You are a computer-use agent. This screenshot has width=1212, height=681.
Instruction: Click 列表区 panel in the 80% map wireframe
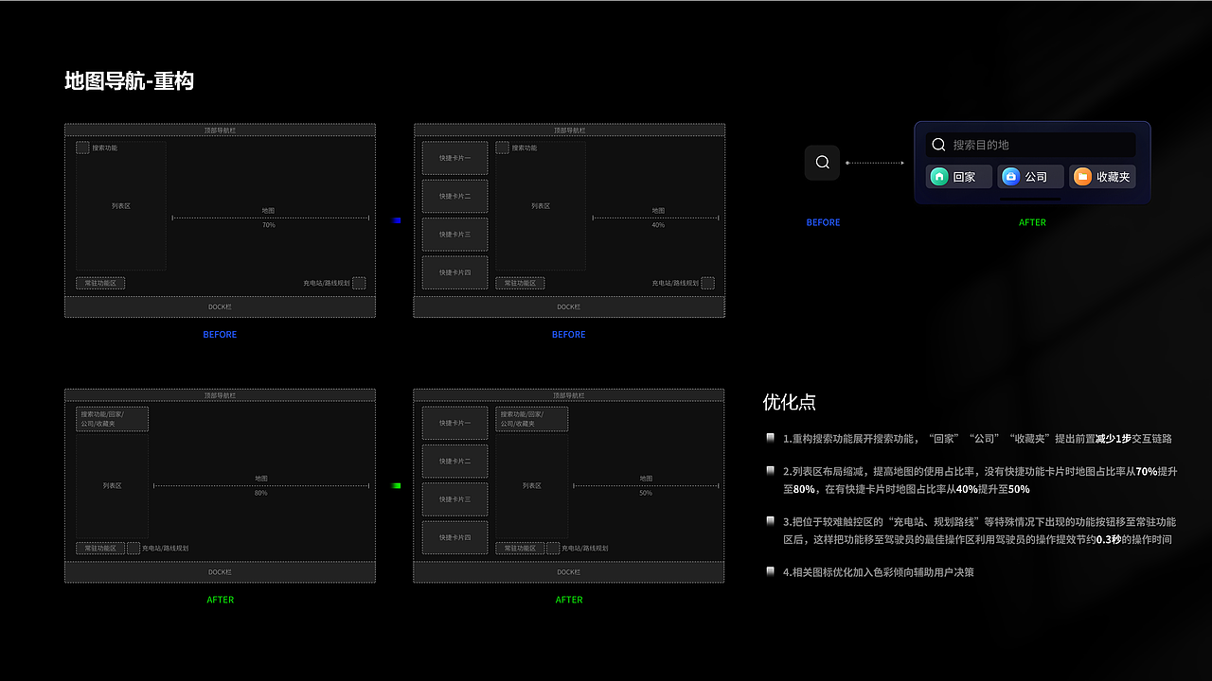click(x=112, y=485)
